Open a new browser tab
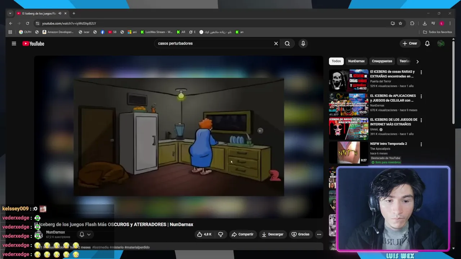This screenshot has width=461, height=259. [74, 13]
